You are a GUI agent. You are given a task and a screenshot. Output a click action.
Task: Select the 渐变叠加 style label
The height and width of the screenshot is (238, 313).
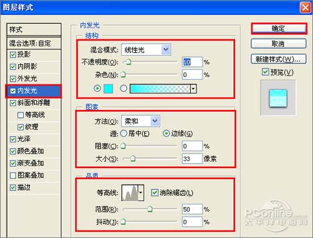[31, 163]
